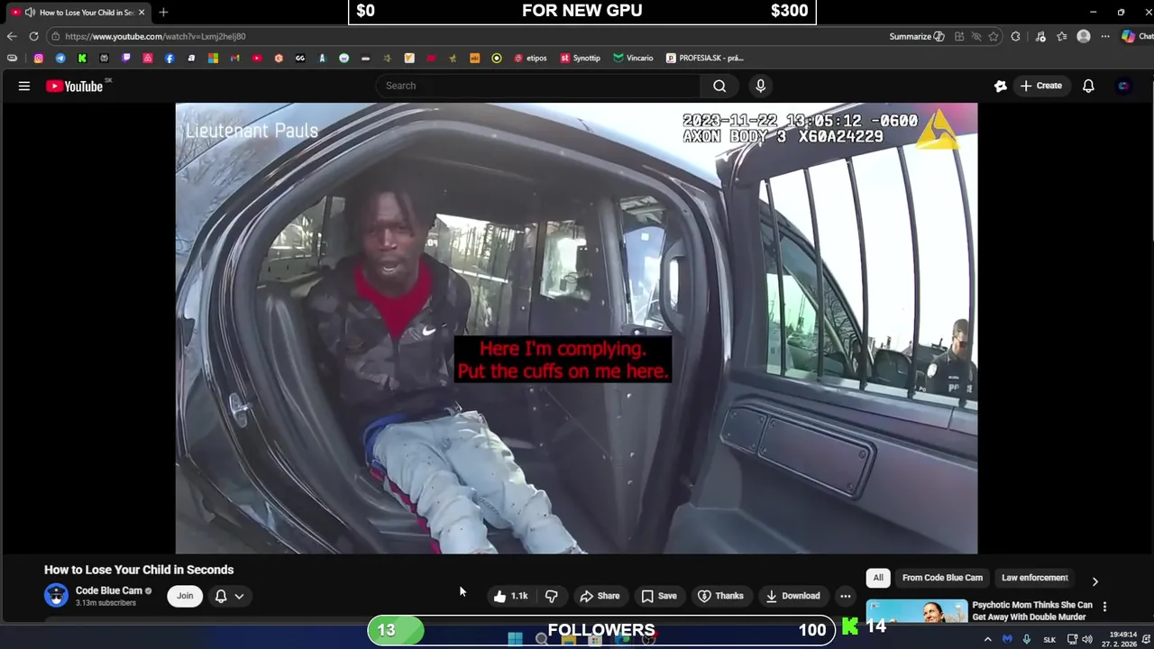Viewport: 1154px width, 649px height.
Task: Open a new browser tab with plus
Action: [x=163, y=13]
